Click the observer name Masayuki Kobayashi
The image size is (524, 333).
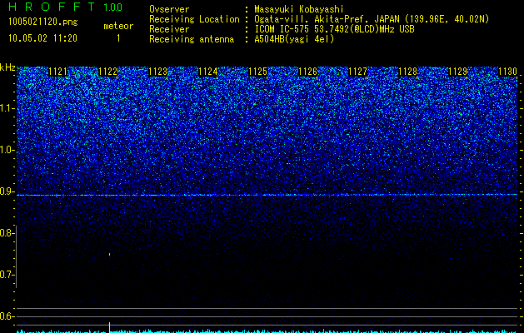coord(299,9)
